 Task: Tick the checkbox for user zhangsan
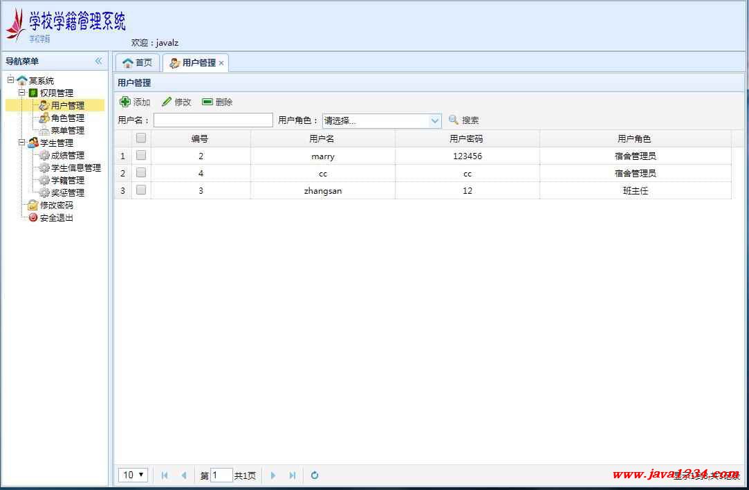[141, 190]
